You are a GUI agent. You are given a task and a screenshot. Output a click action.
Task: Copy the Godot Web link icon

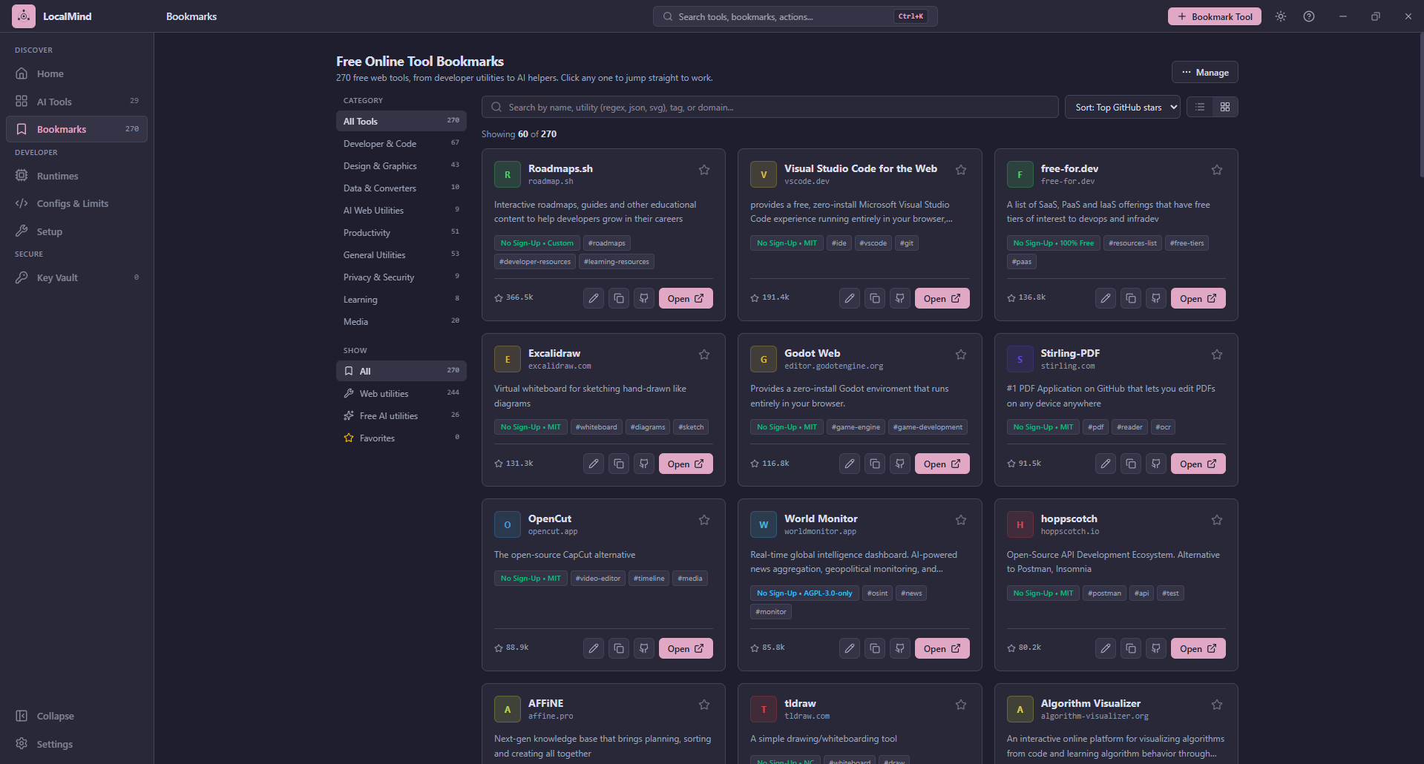pos(875,464)
